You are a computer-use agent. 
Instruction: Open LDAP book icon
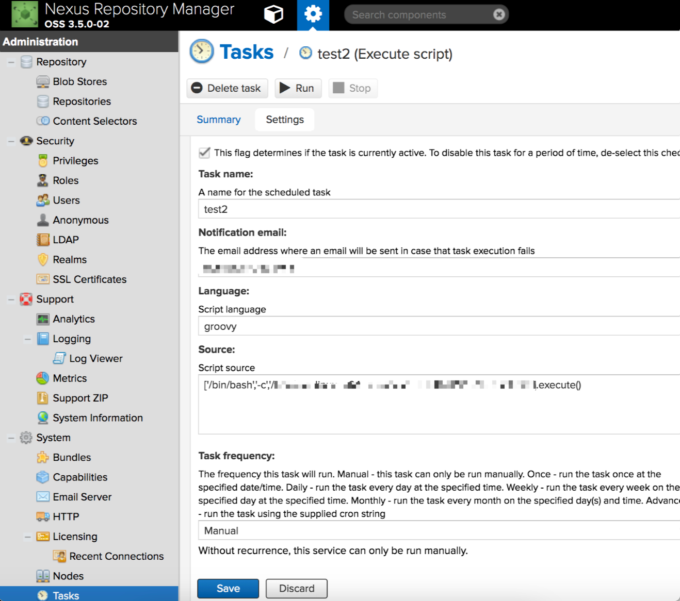(43, 240)
